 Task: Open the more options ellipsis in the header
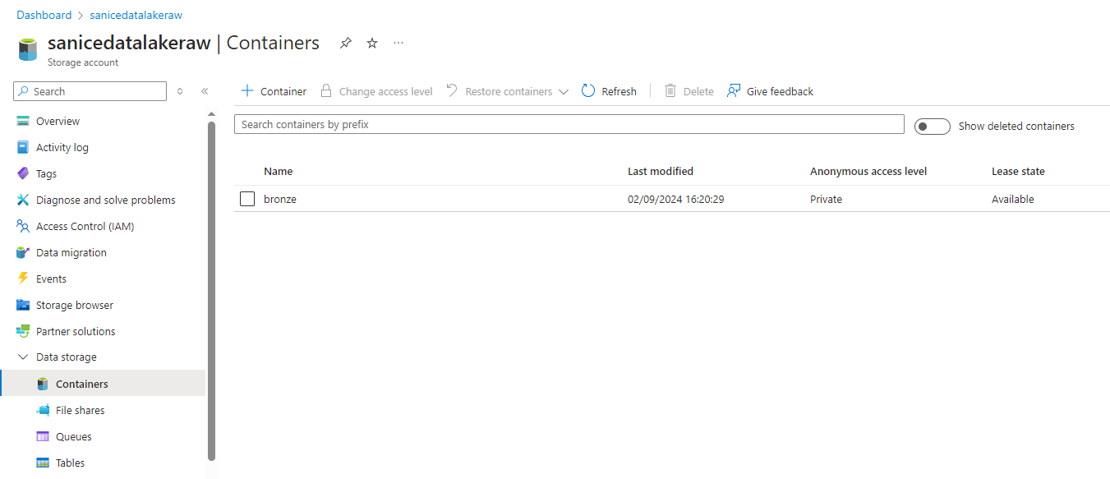398,44
